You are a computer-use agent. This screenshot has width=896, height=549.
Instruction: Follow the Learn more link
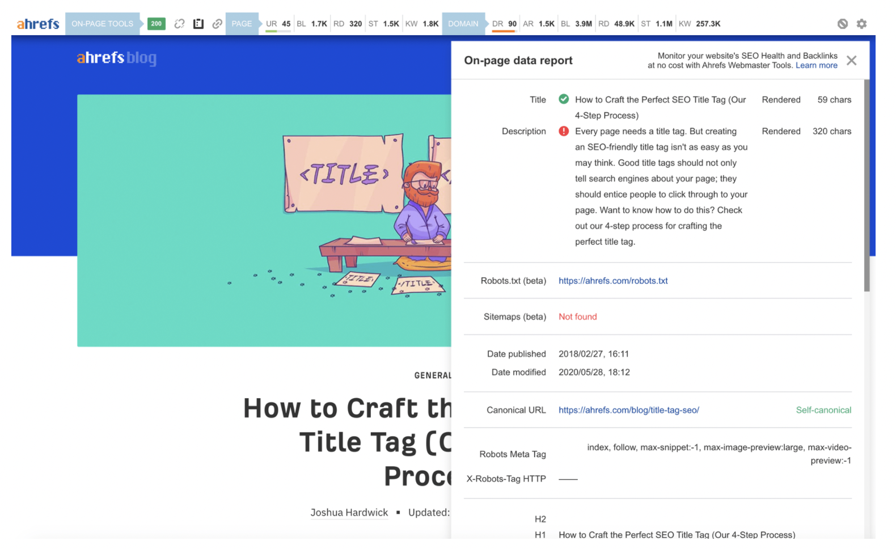pyautogui.click(x=817, y=65)
